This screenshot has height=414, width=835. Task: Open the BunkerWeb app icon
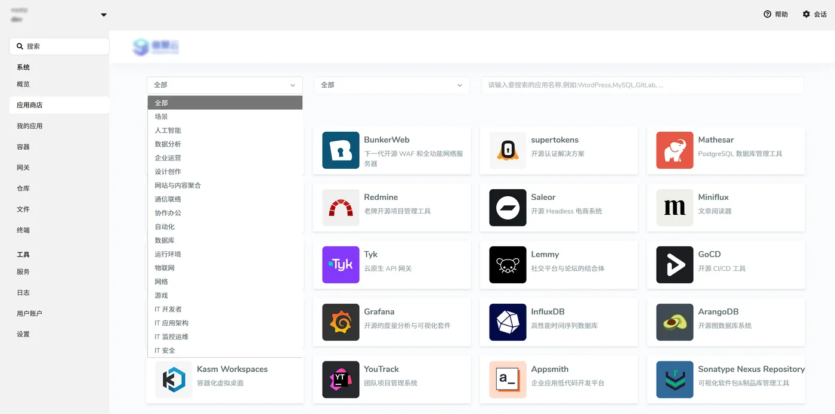point(341,150)
